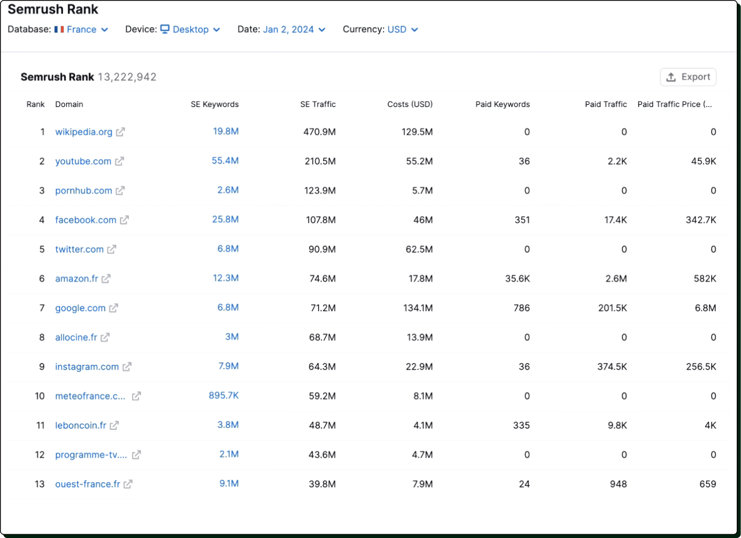Open 19.8M SE keywords for wikipedia.org
741x538 pixels.
tap(226, 131)
